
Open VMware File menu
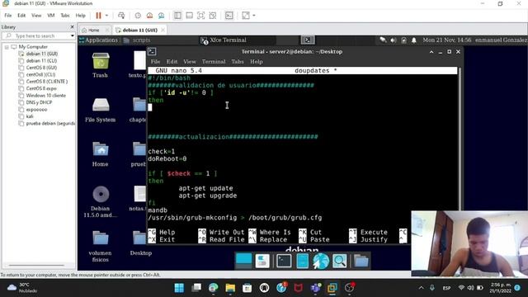coord(8,16)
